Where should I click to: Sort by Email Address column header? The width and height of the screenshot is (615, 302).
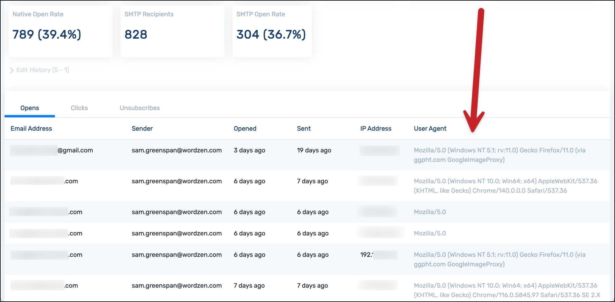coord(31,129)
